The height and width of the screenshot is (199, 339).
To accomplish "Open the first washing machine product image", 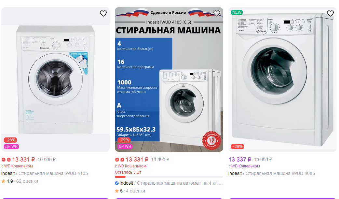I will [55, 79].
